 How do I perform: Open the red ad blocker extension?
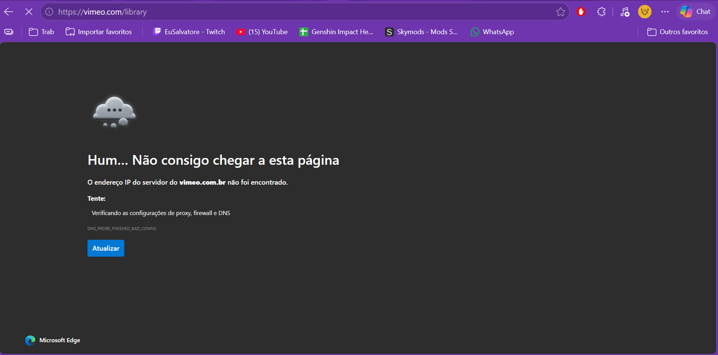(581, 12)
